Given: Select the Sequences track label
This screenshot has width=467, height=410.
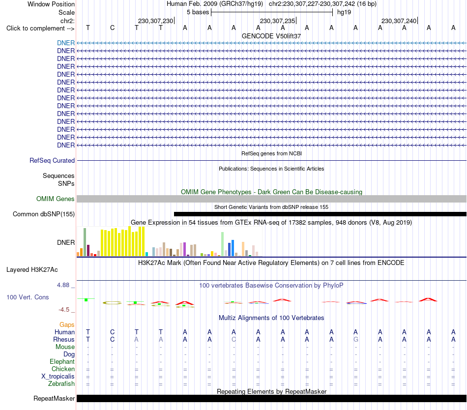Looking at the screenshot, I should (x=58, y=176).
